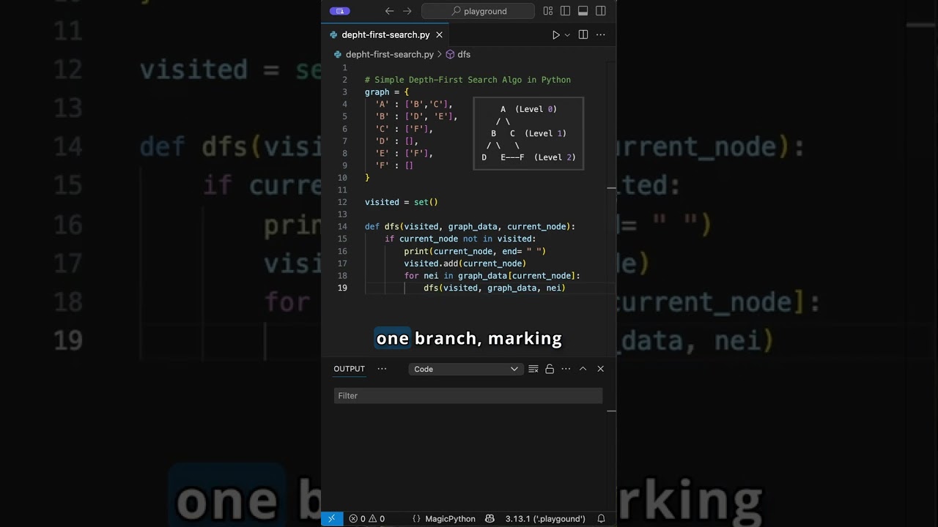Open the run options dropdown arrow
The height and width of the screenshot is (527, 938).
567,34
